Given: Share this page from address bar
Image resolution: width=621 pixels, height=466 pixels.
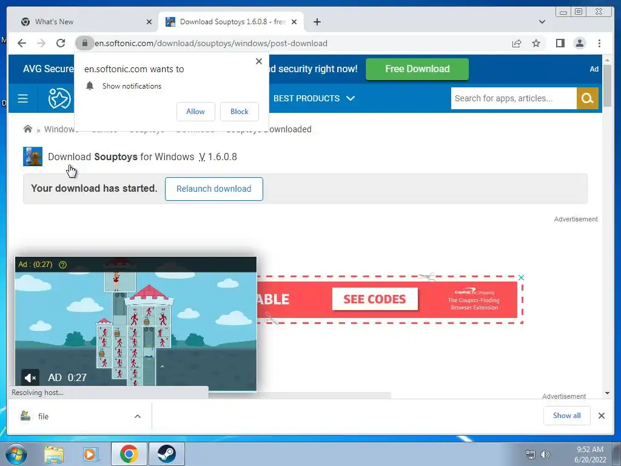Looking at the screenshot, I should tap(517, 43).
